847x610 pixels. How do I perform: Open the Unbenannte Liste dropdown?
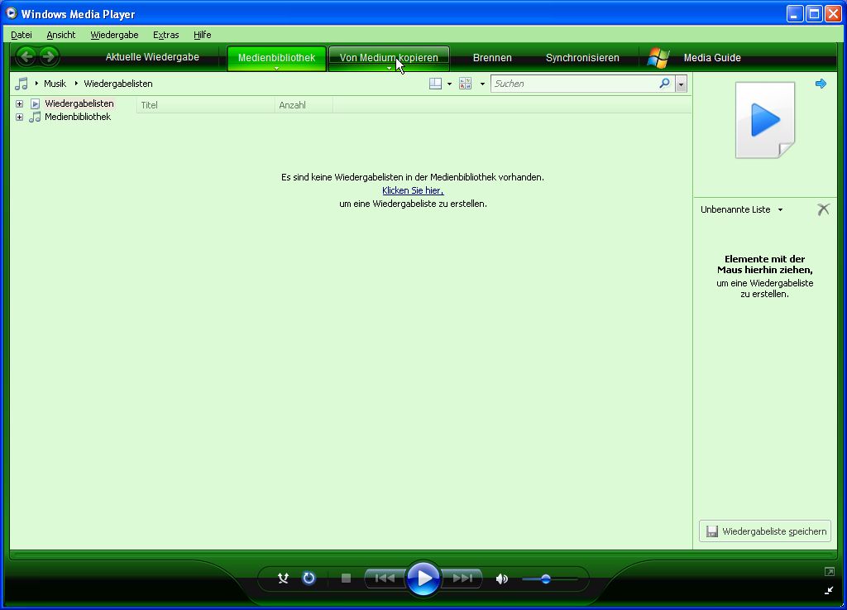(x=780, y=209)
